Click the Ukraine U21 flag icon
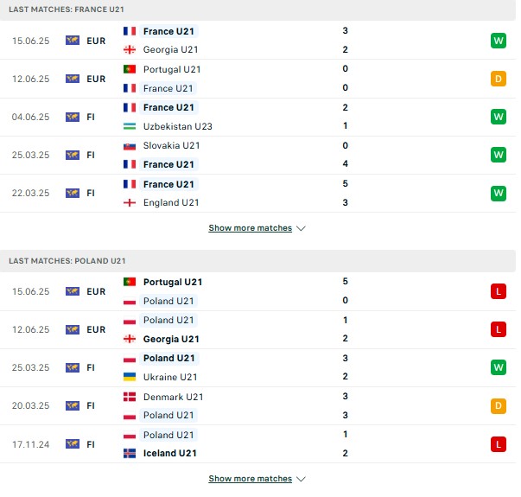Screen dimensions: 521x497 [130, 377]
